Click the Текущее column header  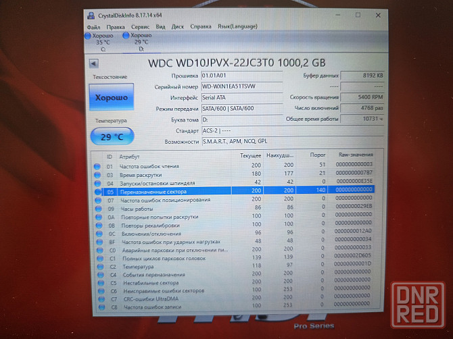tap(250, 156)
